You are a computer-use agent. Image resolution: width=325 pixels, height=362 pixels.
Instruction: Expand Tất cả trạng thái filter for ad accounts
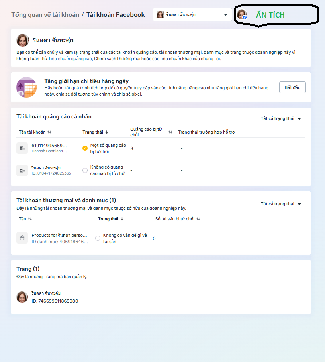(281, 118)
